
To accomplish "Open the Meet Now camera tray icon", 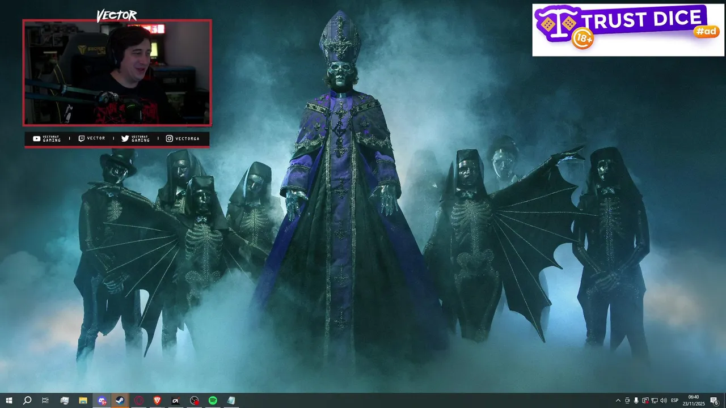I will point(627,401).
